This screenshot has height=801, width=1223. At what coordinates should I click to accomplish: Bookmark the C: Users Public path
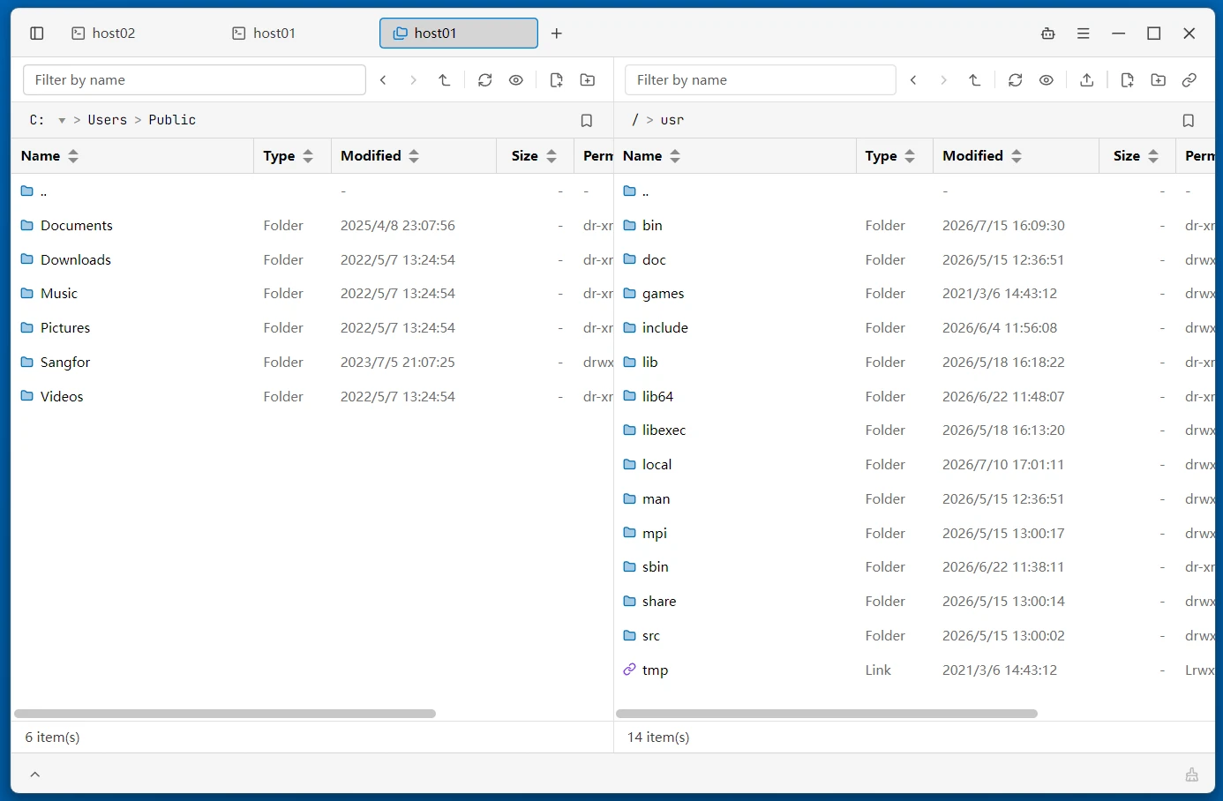point(587,121)
